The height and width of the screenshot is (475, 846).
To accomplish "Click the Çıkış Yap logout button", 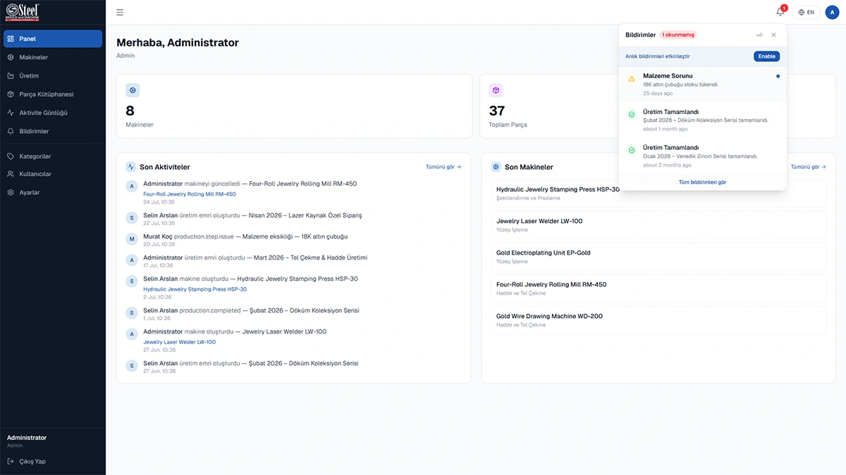I will point(53,462).
